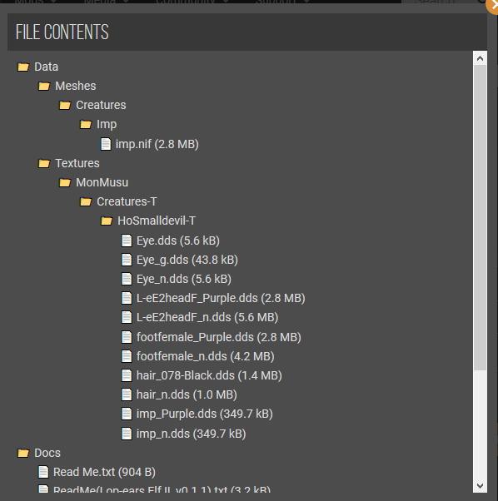Click the scrollbar up arrow
Screen dimensions: 498x501
(480, 58)
